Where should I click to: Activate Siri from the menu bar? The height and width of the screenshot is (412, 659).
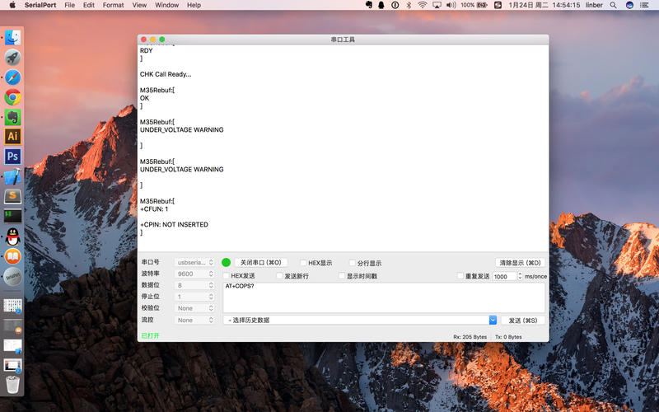629,5
